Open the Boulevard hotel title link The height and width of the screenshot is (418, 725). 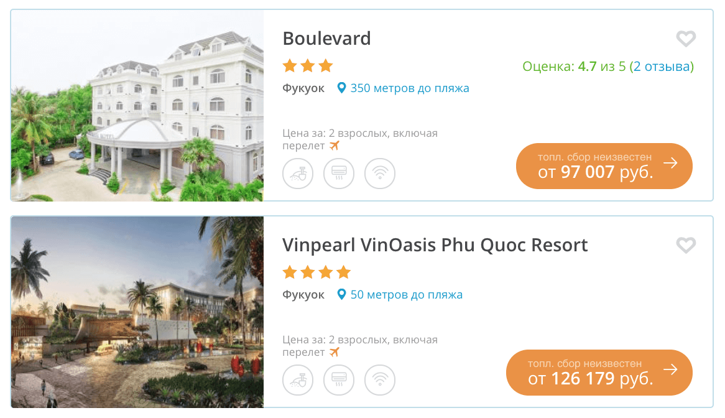click(x=326, y=39)
